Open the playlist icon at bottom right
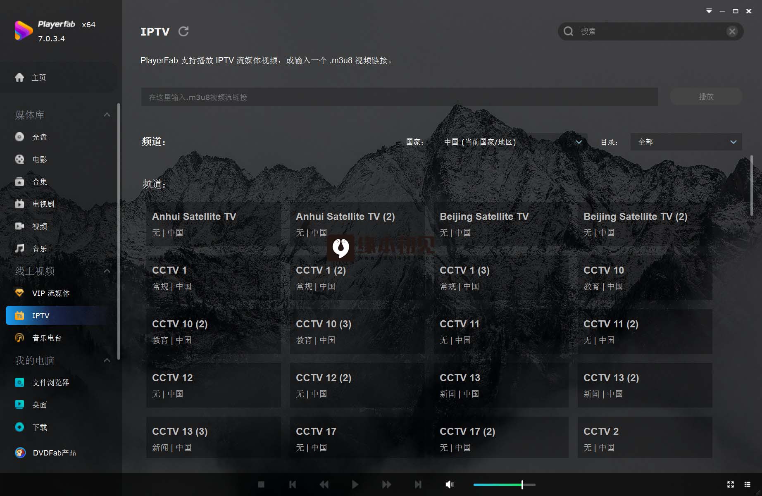Screen dimensions: 762x496 point(747,484)
